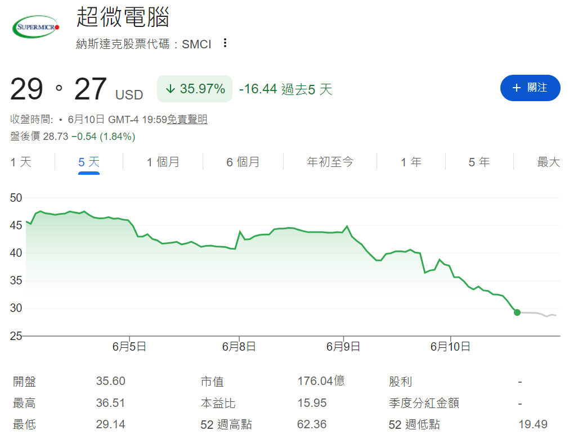Select the 5 天 range tab

pyautogui.click(x=89, y=162)
